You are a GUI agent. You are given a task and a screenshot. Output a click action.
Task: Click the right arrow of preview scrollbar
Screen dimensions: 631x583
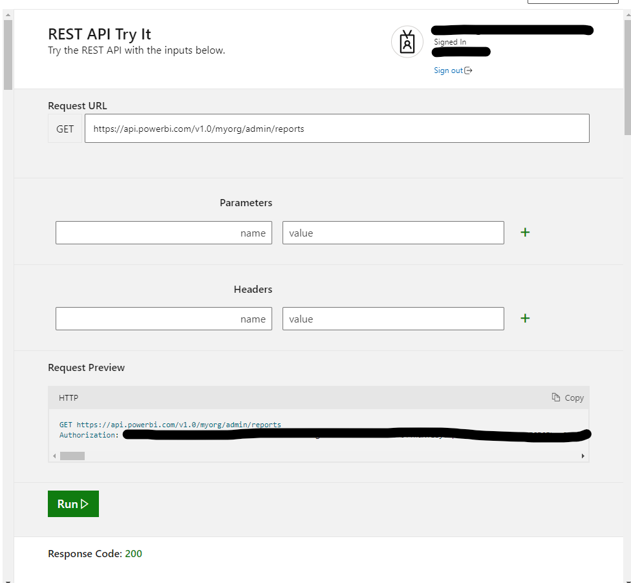(583, 456)
